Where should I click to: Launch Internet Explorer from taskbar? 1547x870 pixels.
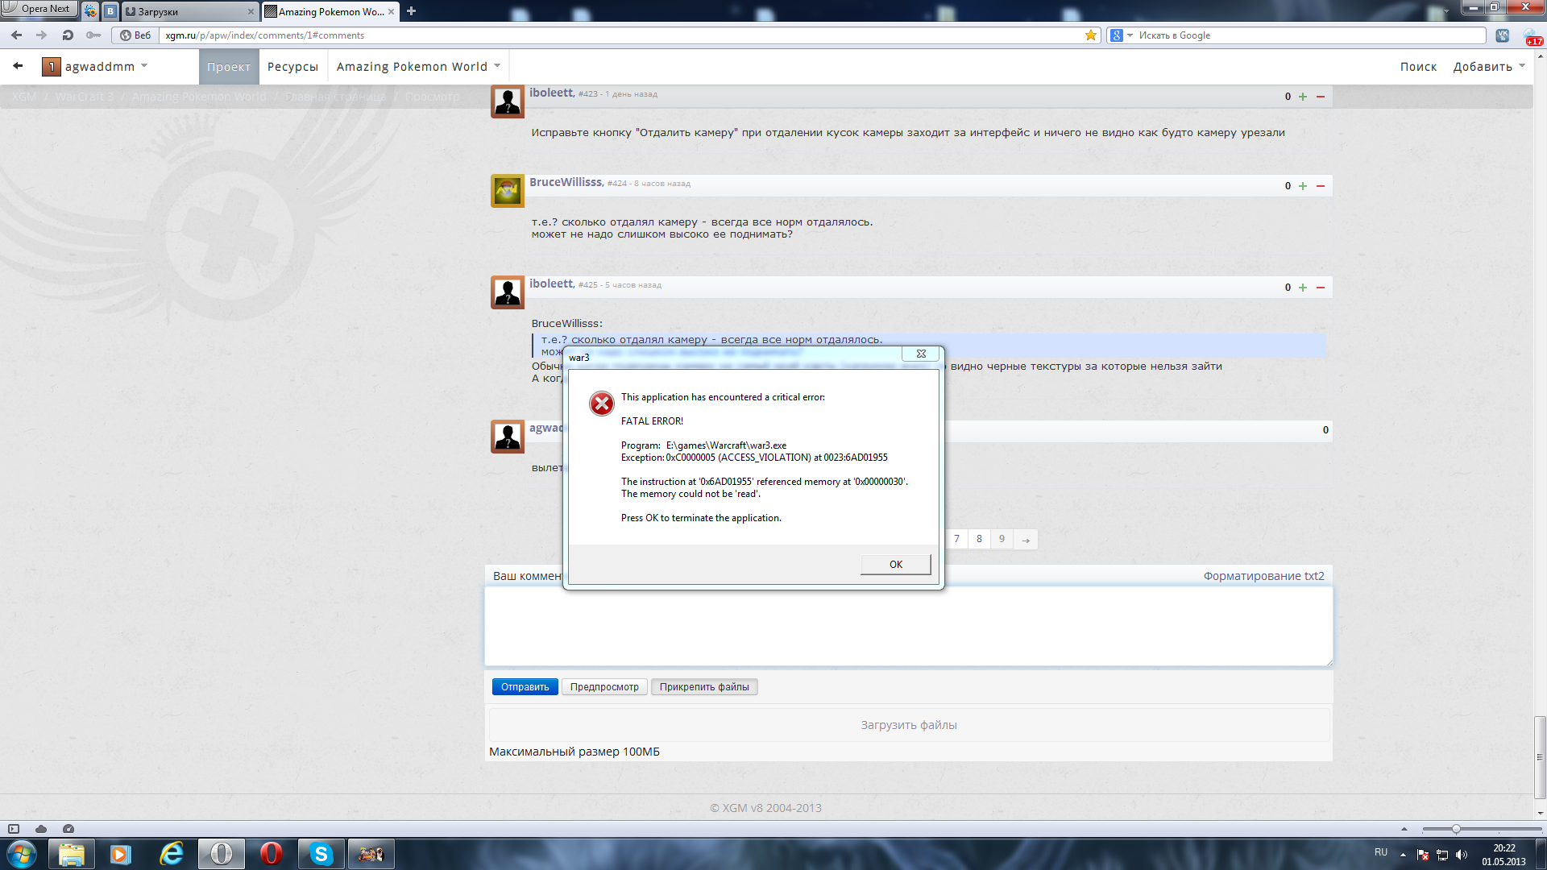click(171, 854)
